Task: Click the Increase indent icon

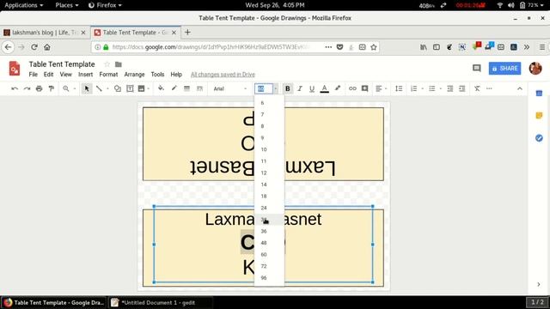Action: [462, 88]
